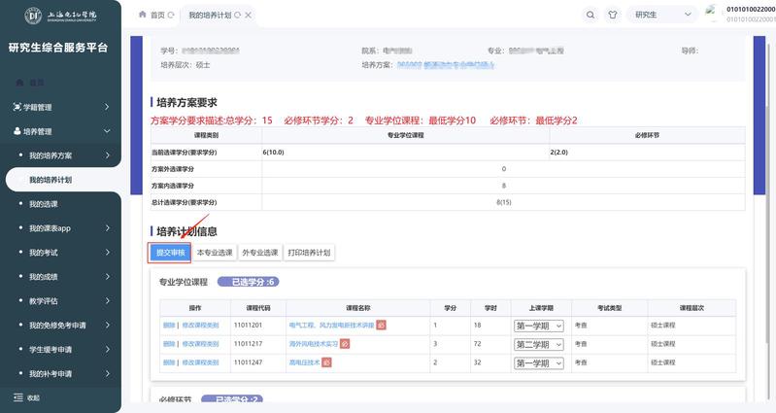Click the refresh icon beside 首页 tab
The width and height of the screenshot is (776, 413).
click(x=172, y=16)
